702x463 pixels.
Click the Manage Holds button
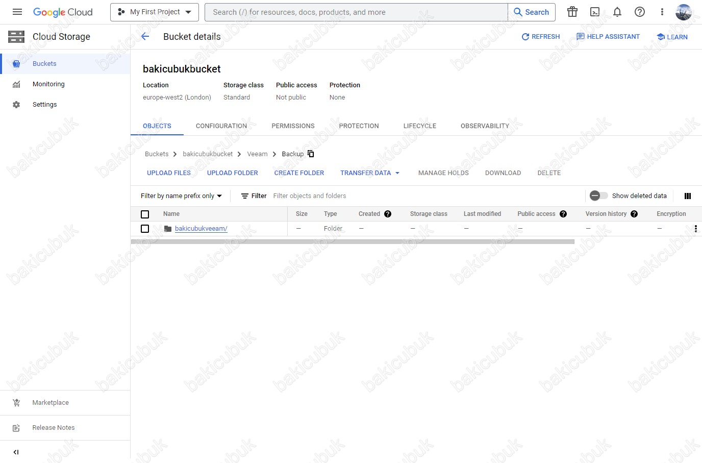point(443,173)
